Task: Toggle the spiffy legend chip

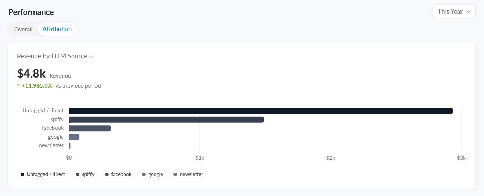Action: (85, 174)
